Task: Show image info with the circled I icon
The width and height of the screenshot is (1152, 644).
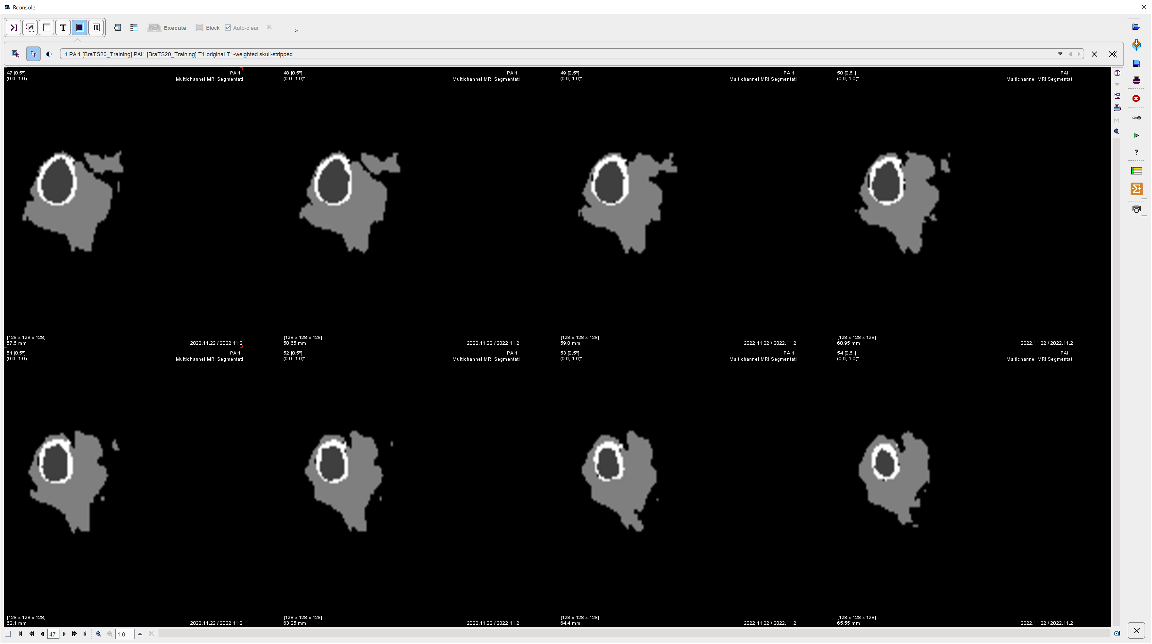Action: pos(1117,73)
